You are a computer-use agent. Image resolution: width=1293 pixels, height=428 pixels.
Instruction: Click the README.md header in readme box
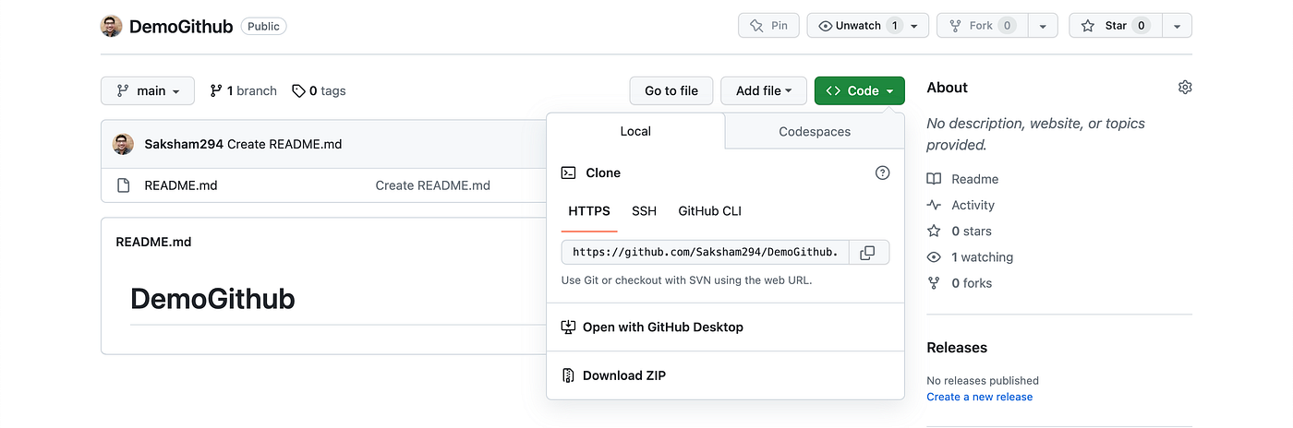pos(153,242)
